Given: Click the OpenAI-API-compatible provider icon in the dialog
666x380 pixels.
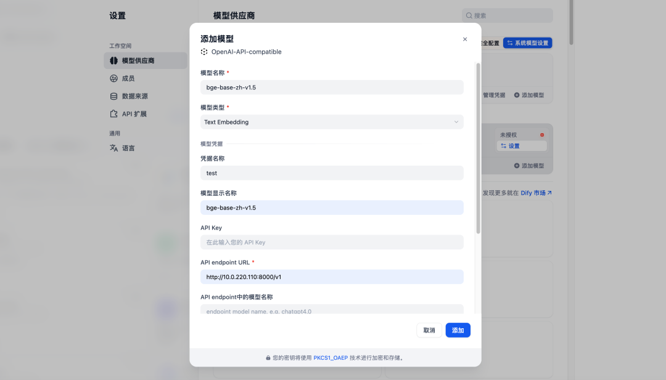Looking at the screenshot, I should pos(203,52).
